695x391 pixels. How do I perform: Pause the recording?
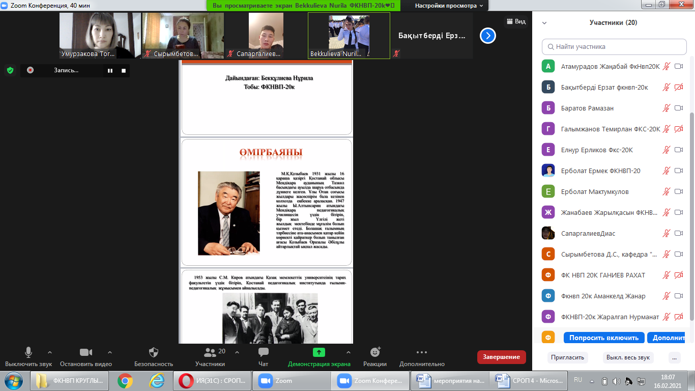click(110, 71)
